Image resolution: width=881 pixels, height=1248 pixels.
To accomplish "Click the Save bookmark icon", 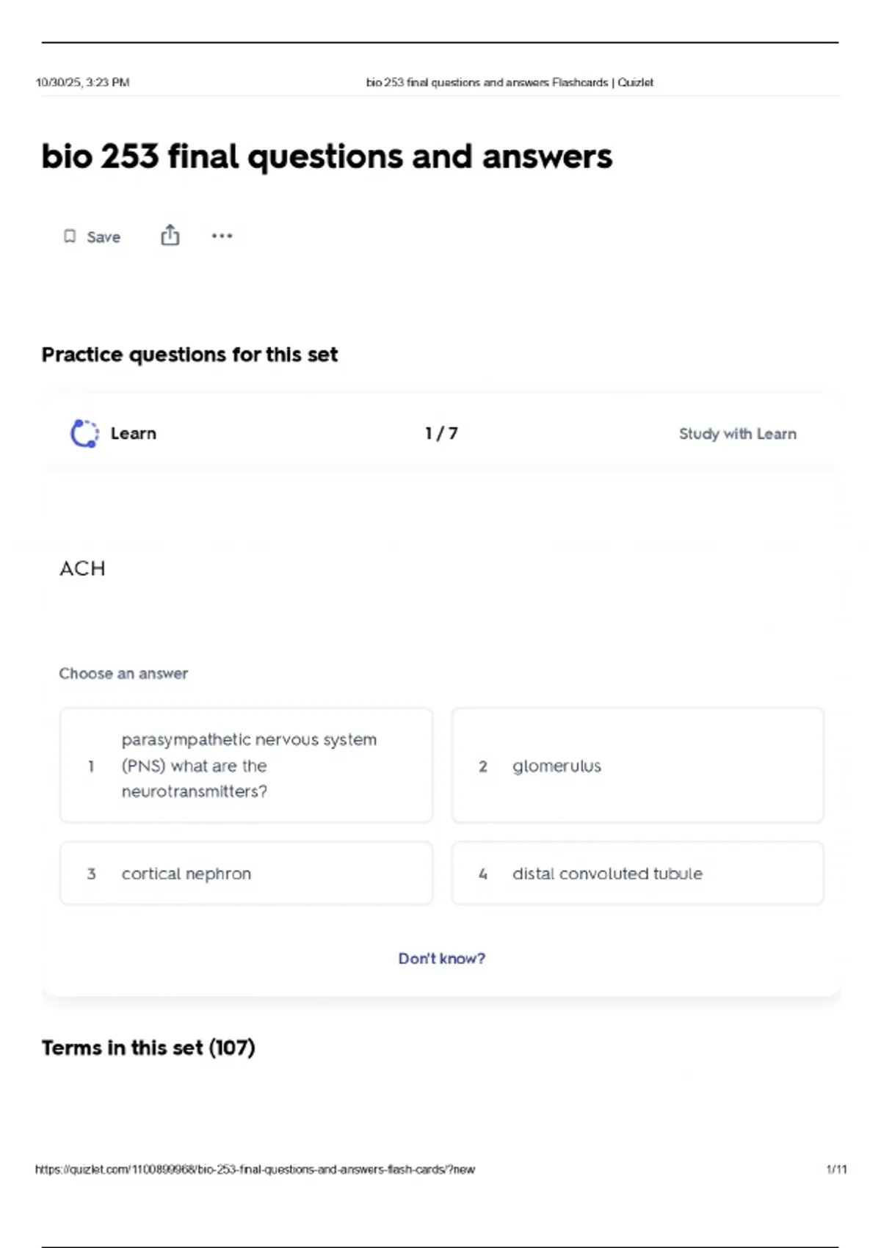I will [70, 236].
